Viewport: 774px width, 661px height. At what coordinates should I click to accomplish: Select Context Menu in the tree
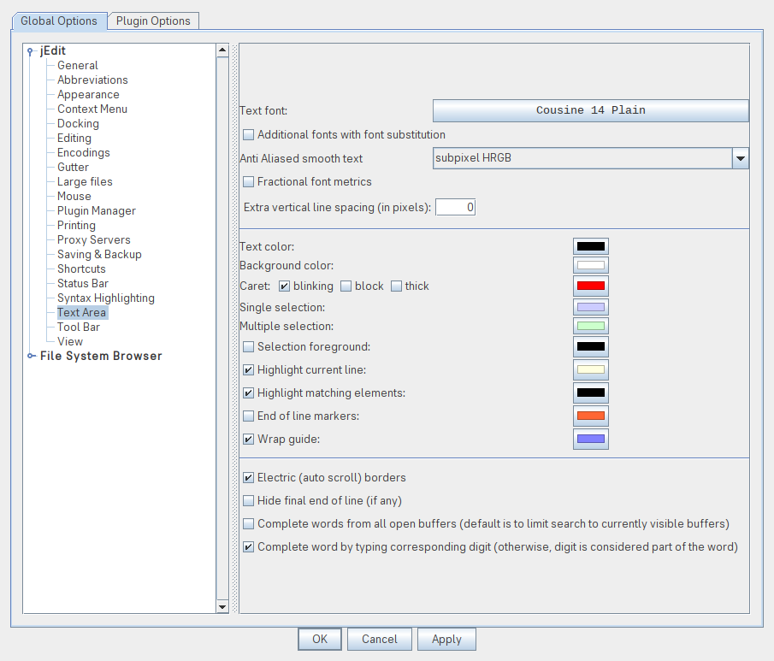(92, 109)
